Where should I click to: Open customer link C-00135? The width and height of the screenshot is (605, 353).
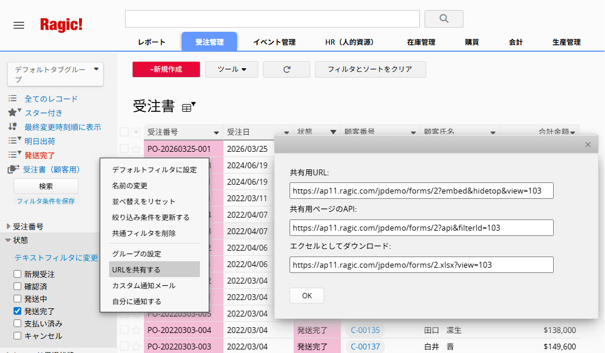coord(366,330)
